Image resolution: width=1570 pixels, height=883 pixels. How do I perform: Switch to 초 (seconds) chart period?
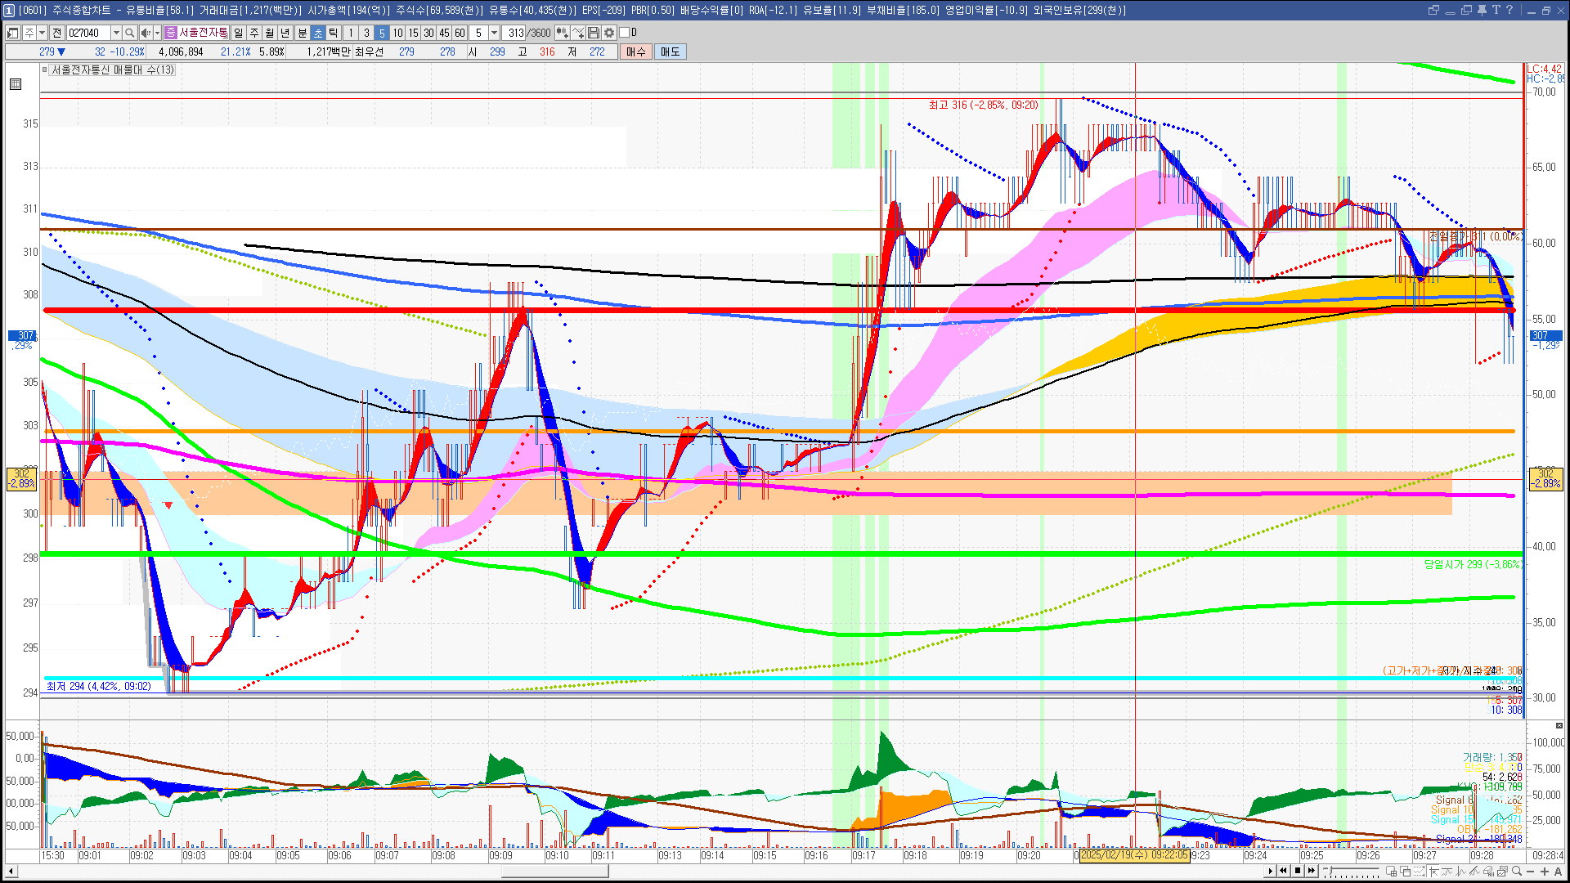click(318, 33)
